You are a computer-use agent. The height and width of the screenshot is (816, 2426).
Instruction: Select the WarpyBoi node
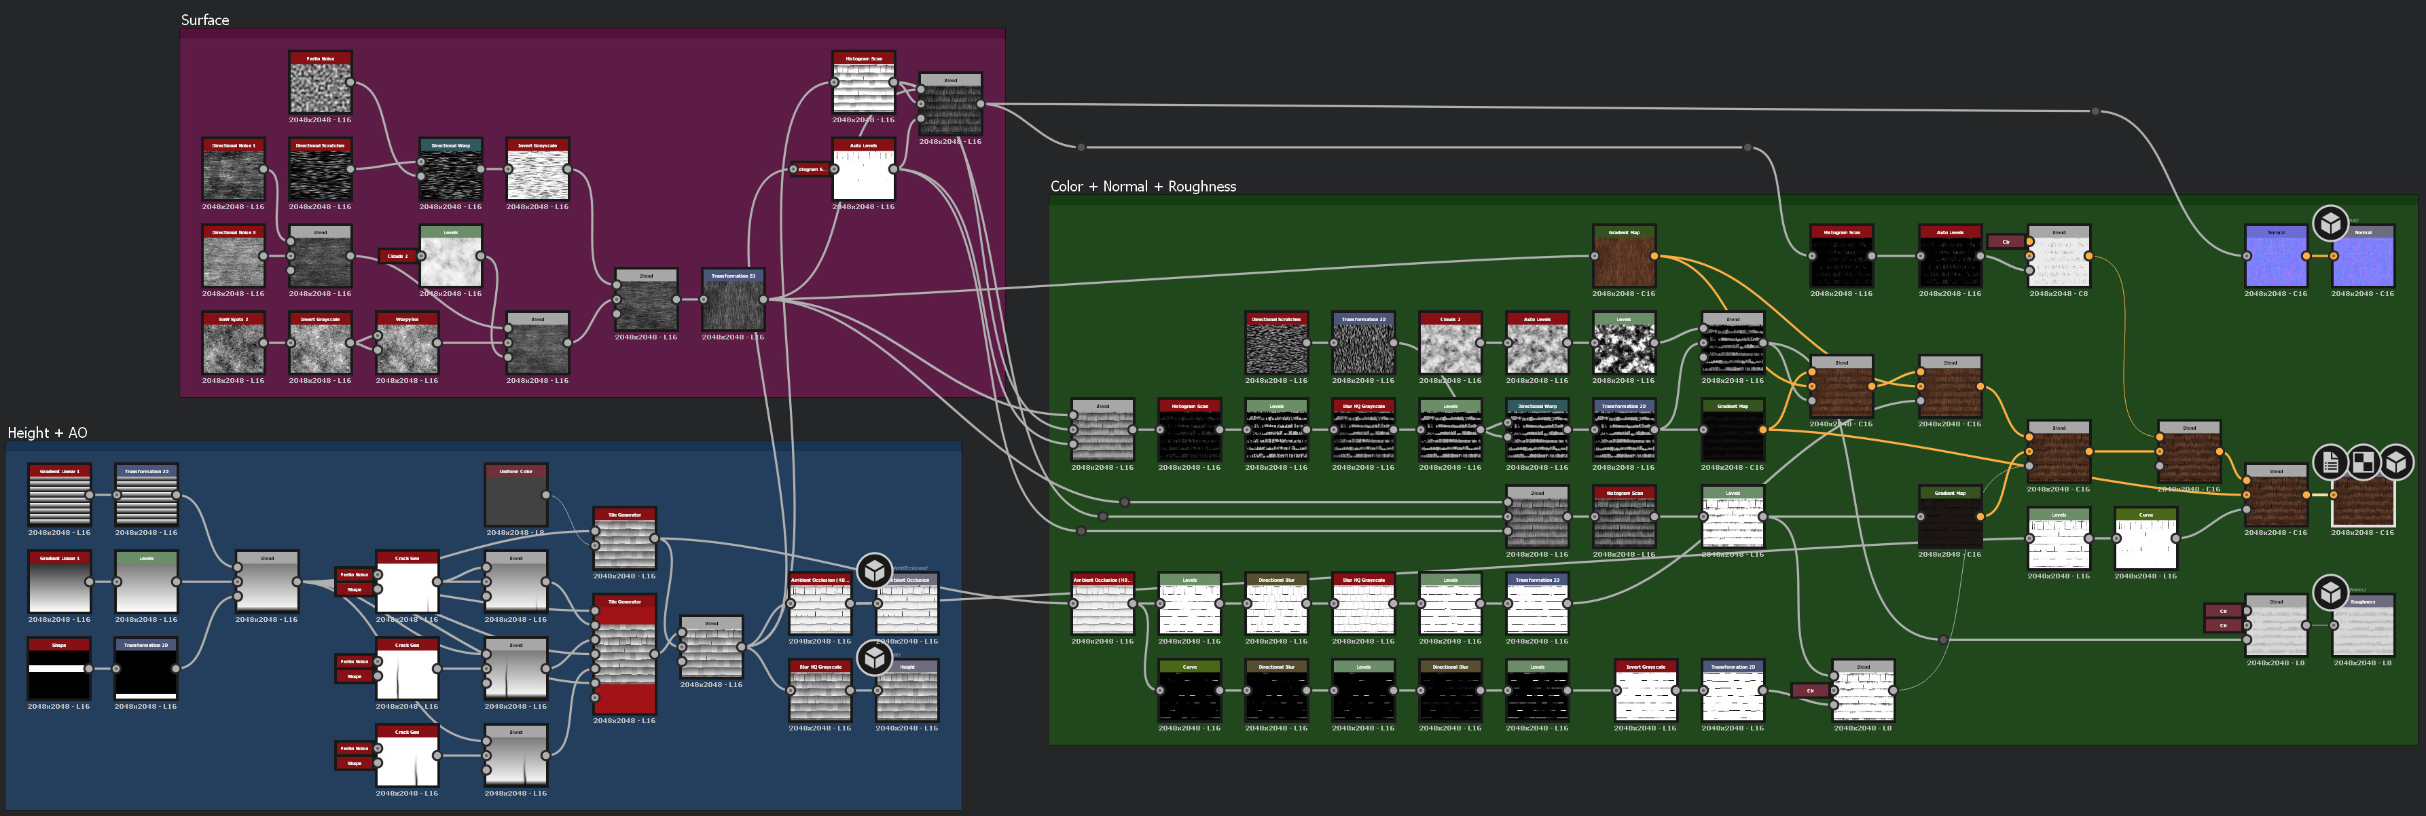(407, 344)
